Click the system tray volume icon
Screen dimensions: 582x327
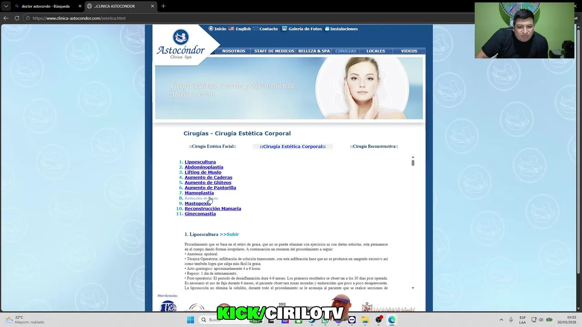tap(541, 320)
